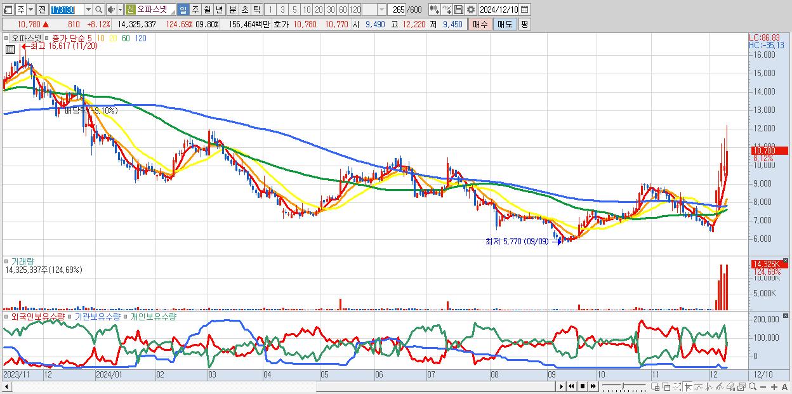Viewport: 792px width, 394px height.
Task: Zoom in with the plus icon
Action: click(x=774, y=387)
